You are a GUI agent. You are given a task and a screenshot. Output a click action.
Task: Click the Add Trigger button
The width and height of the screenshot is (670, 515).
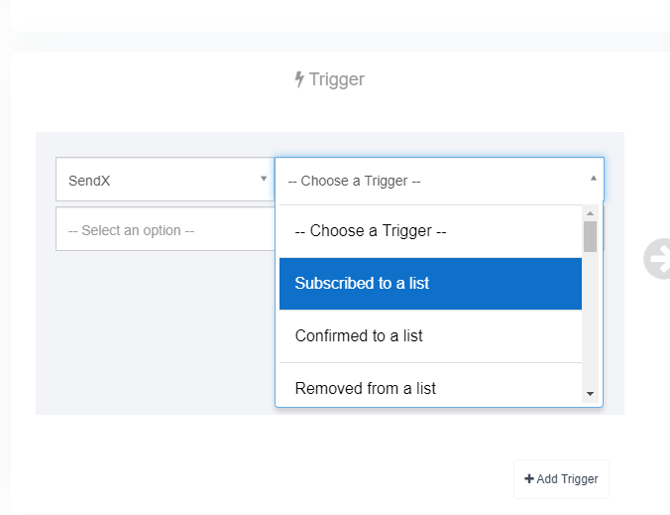point(561,479)
